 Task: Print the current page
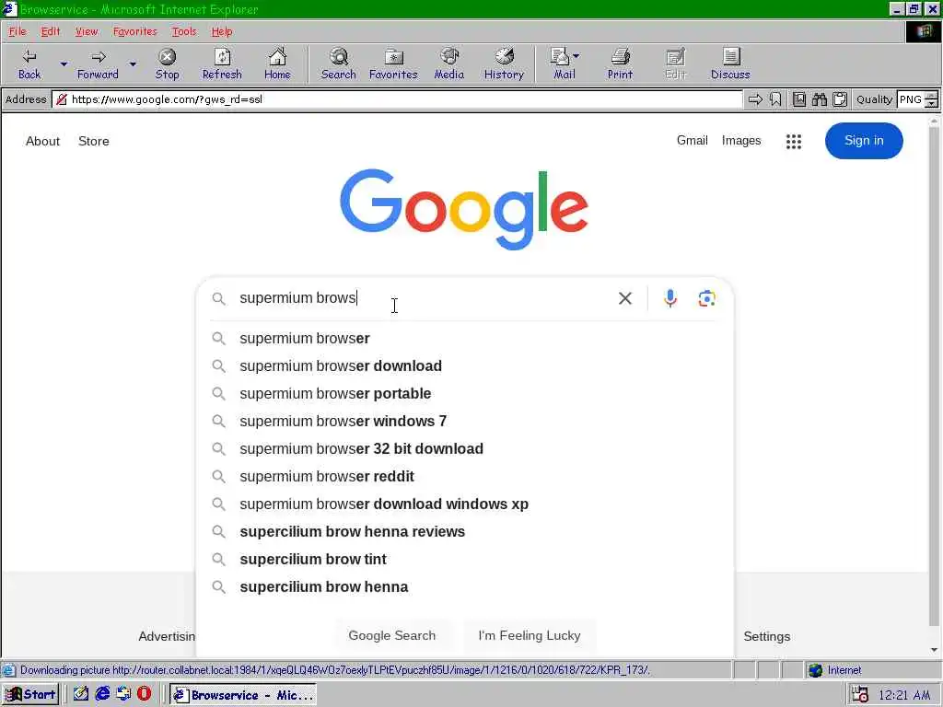620,64
